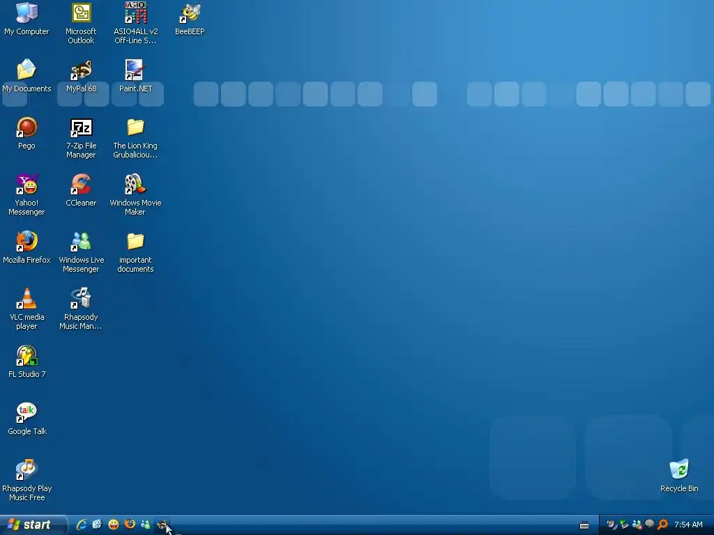Click the Safely Remove Hardware tray icon
Viewport: 714px width, 535px height.
pos(624,525)
